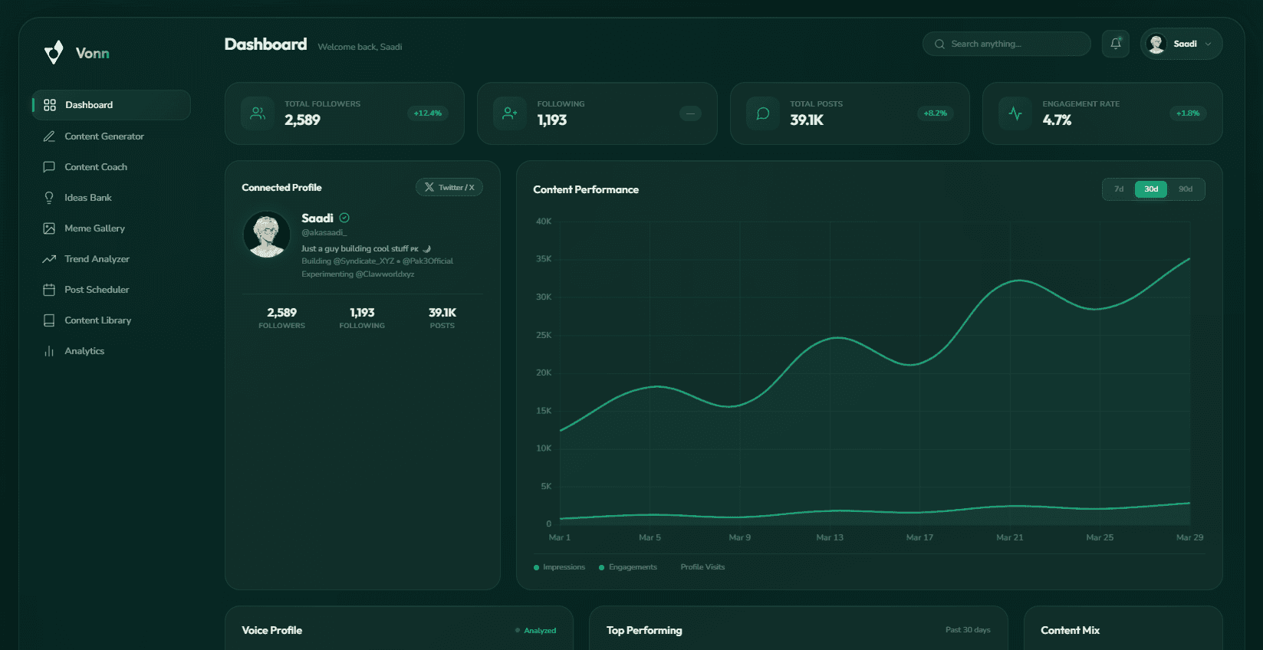Viewport: 1263px width, 650px height.
Task: Click the Analyzed status on Voice Profile
Action: tap(536, 631)
